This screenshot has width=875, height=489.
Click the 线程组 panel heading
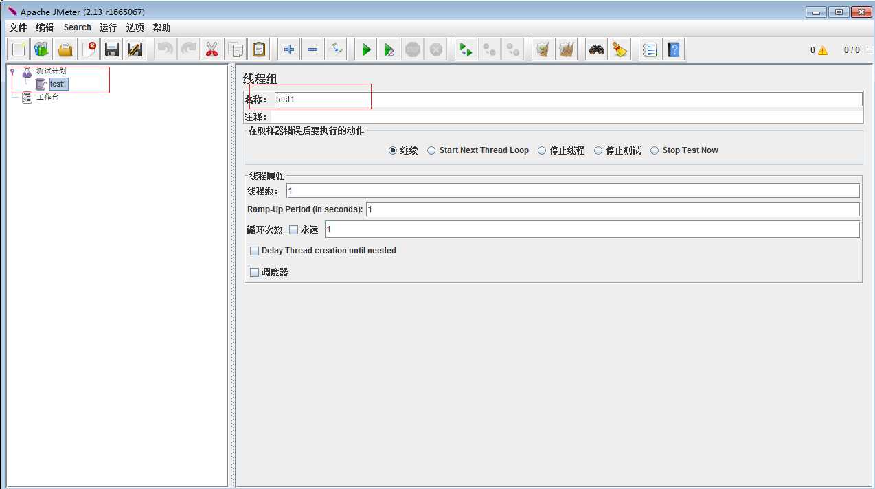[260, 79]
